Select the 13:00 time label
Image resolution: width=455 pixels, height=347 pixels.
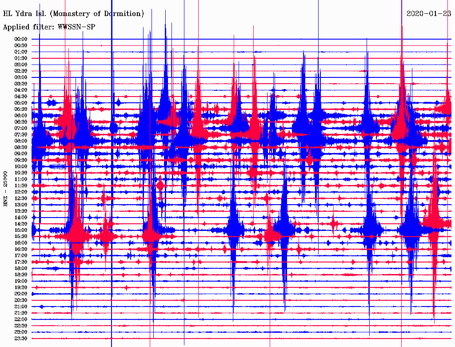pyautogui.click(x=21, y=205)
